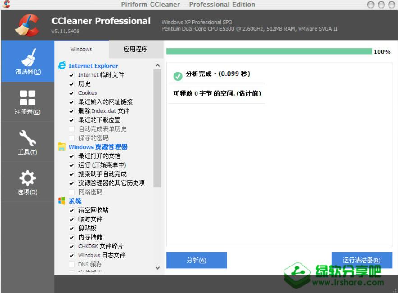398x293 pixels.
Task: Toggle 运行 (开始菜单中) checkbox
Action: click(x=72, y=165)
